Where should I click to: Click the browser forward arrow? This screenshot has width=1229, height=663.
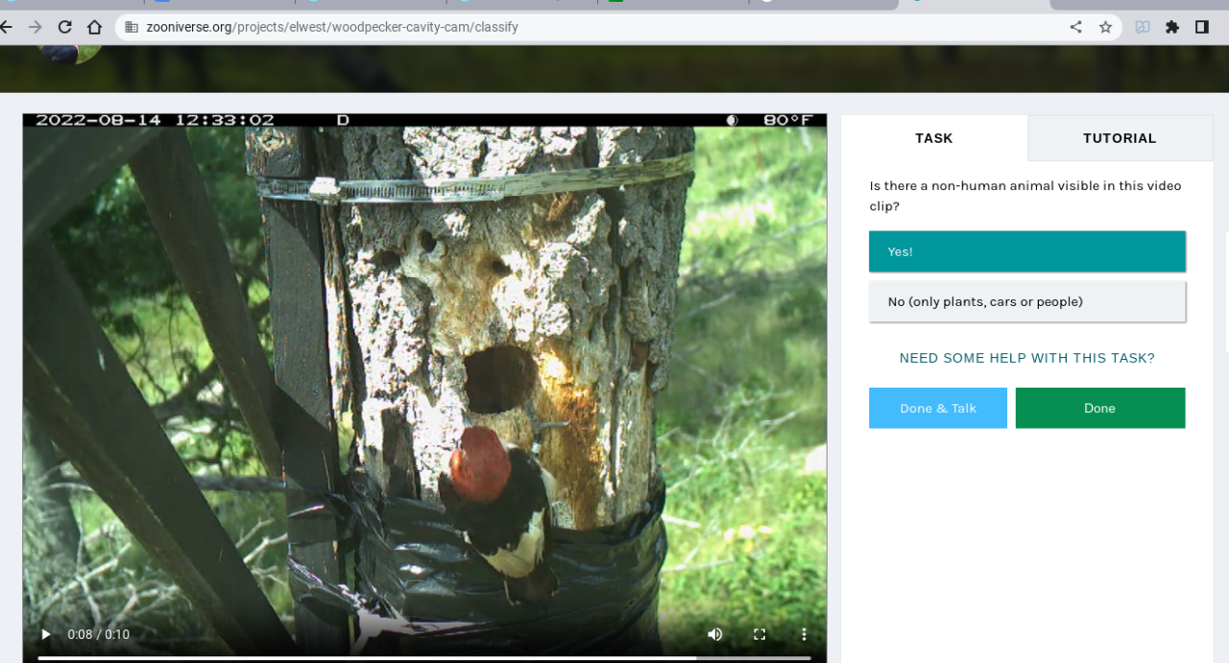(36, 27)
